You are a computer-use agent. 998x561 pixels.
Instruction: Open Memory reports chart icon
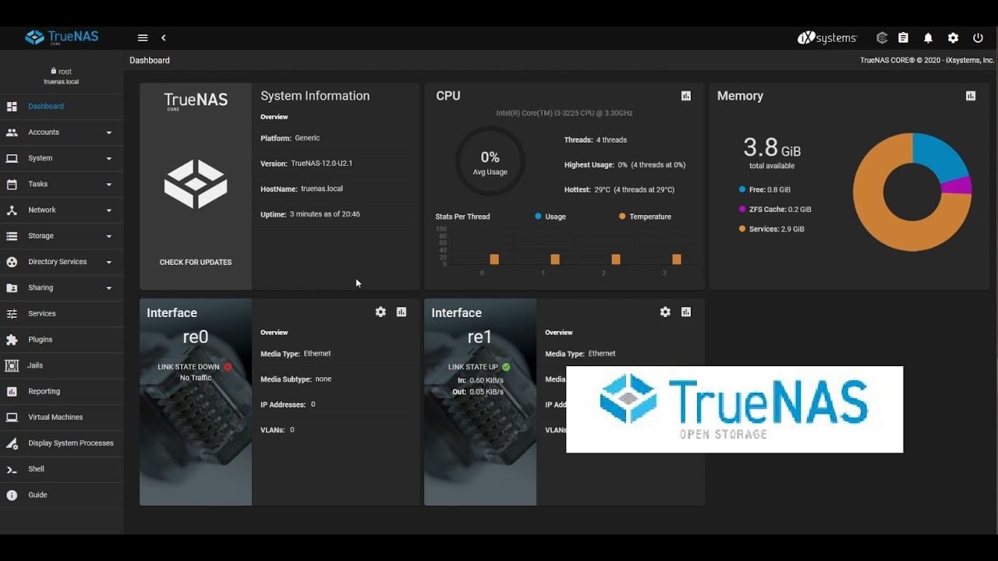(x=971, y=96)
